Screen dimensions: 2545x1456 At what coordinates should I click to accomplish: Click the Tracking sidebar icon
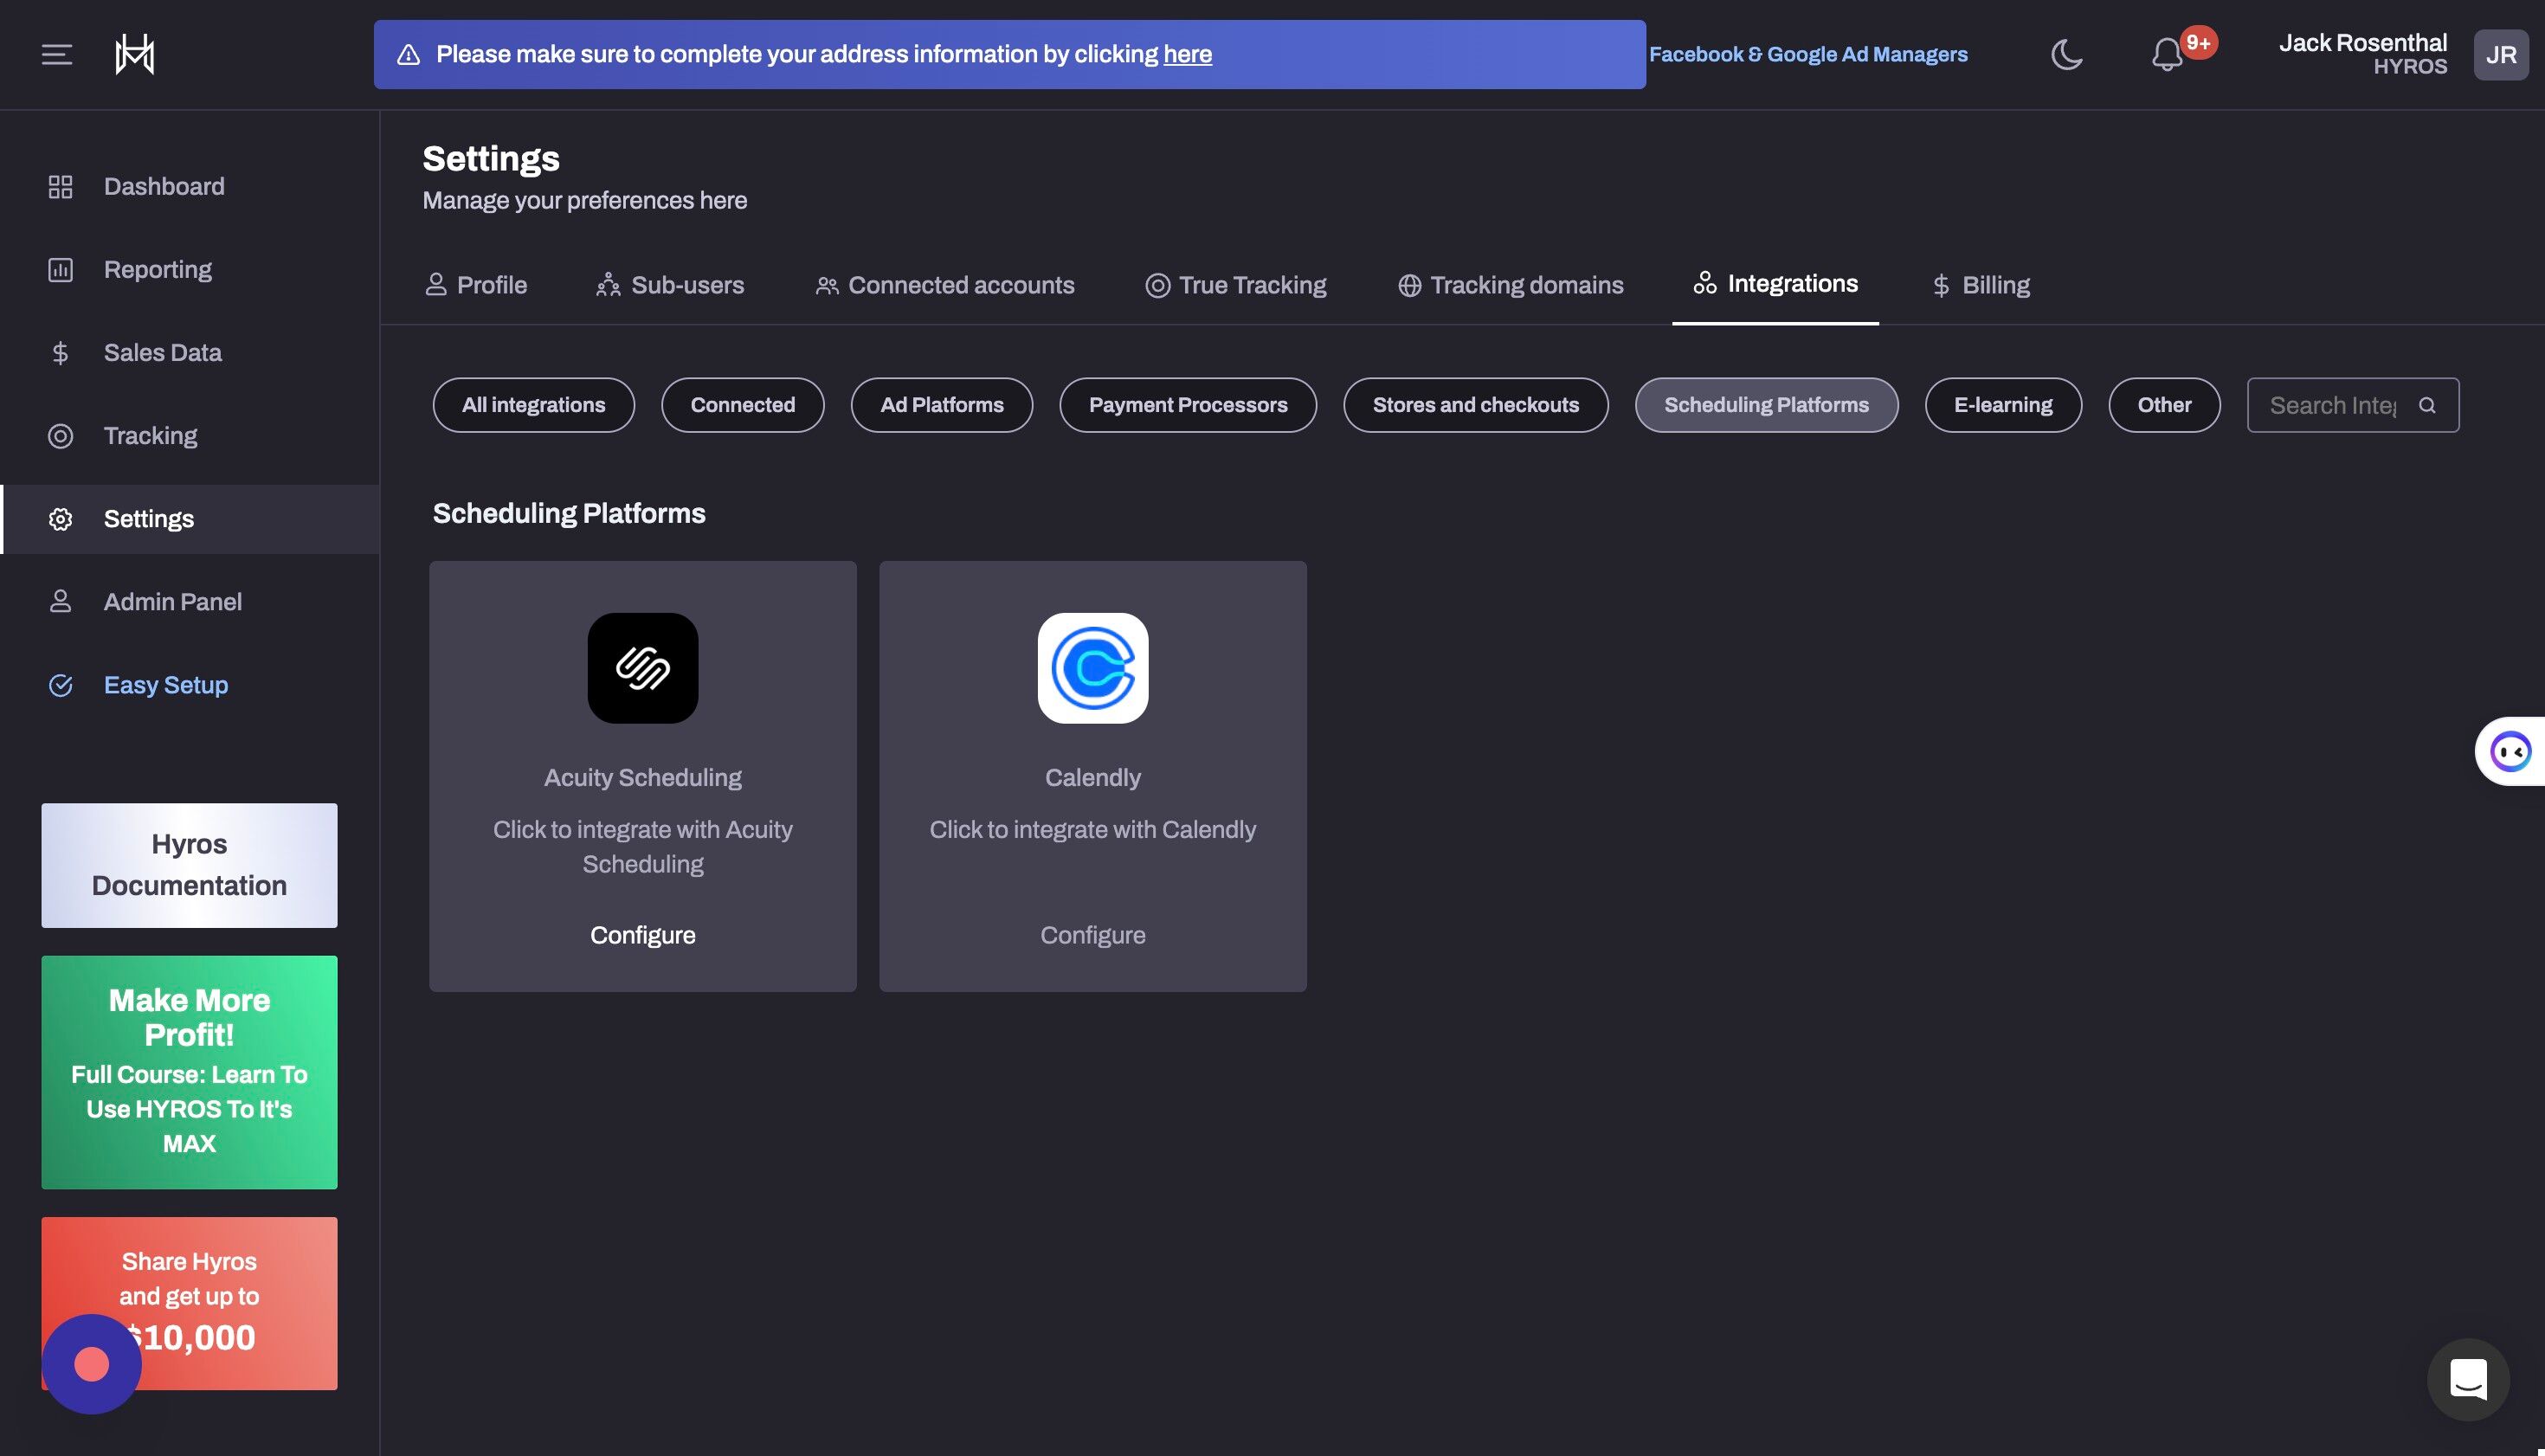[60, 435]
